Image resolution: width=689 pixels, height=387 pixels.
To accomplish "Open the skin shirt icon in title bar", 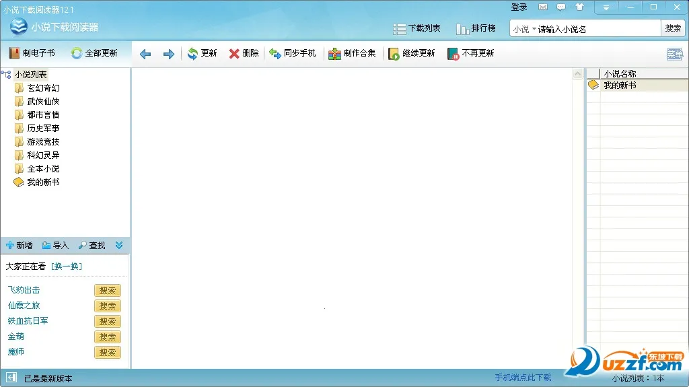I will point(579,7).
